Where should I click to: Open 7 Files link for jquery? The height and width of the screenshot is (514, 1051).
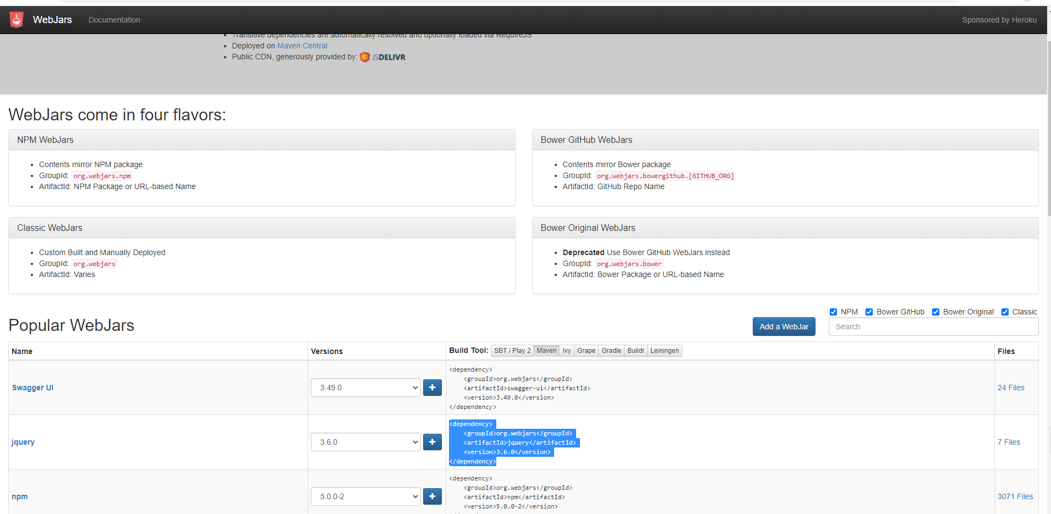coord(1009,442)
